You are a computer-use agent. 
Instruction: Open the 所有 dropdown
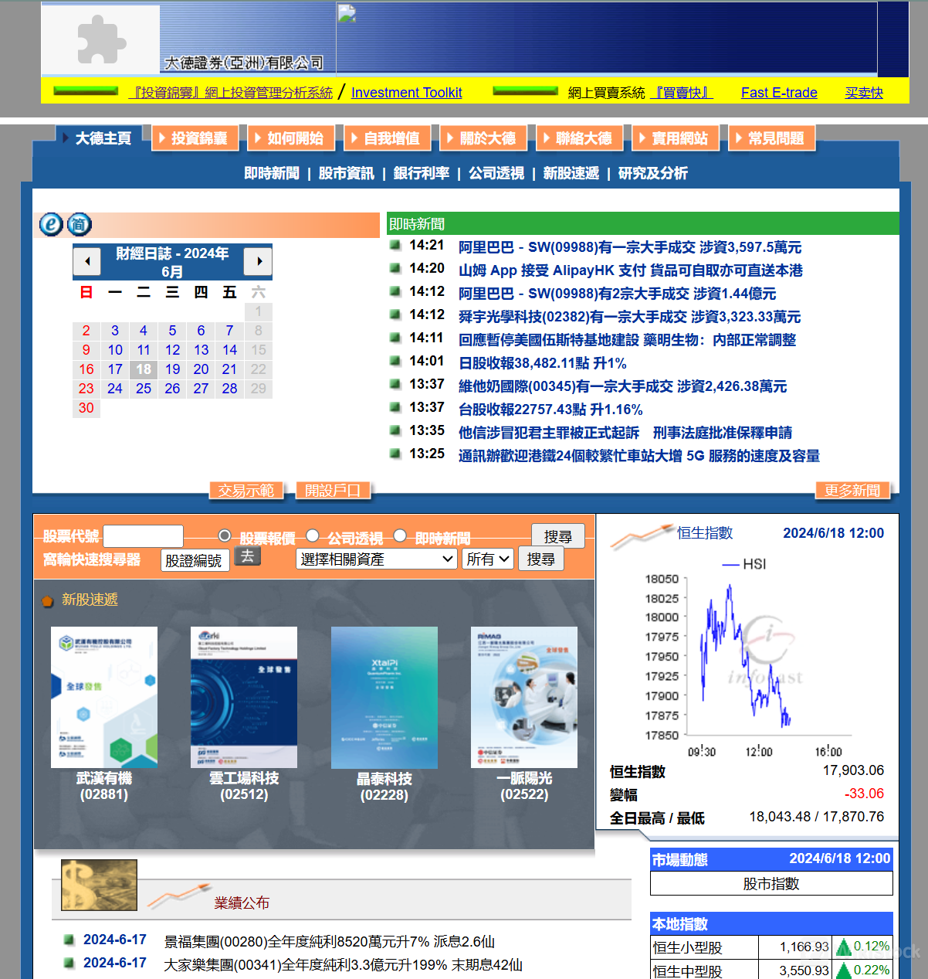pos(488,559)
